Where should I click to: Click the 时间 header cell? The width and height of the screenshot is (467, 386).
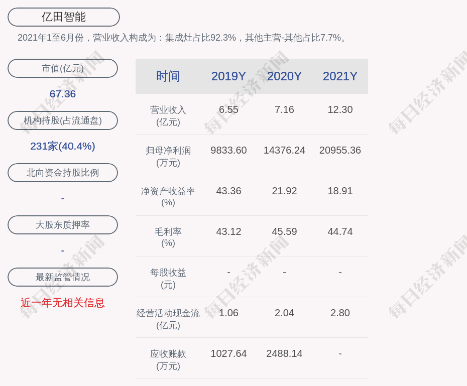(168, 76)
